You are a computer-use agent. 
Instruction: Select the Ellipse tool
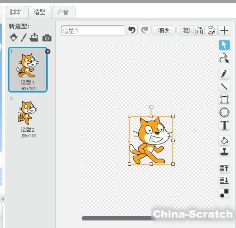[x=224, y=112]
